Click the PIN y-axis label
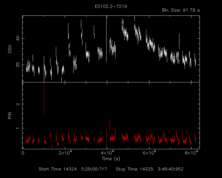Screen dimensions: 222x178 10,116
